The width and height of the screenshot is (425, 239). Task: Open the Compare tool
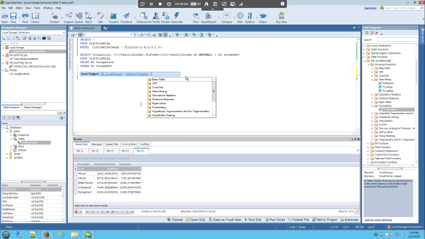(x=226, y=18)
